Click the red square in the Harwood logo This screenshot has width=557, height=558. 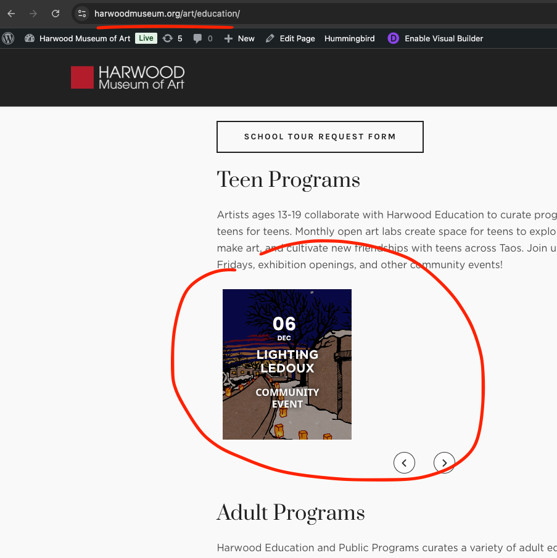tap(82, 77)
